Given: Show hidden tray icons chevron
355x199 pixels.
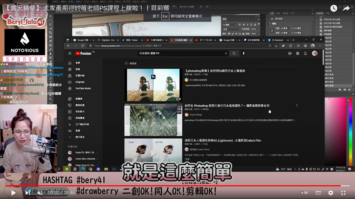Looking at the screenshot, I should (295, 169).
